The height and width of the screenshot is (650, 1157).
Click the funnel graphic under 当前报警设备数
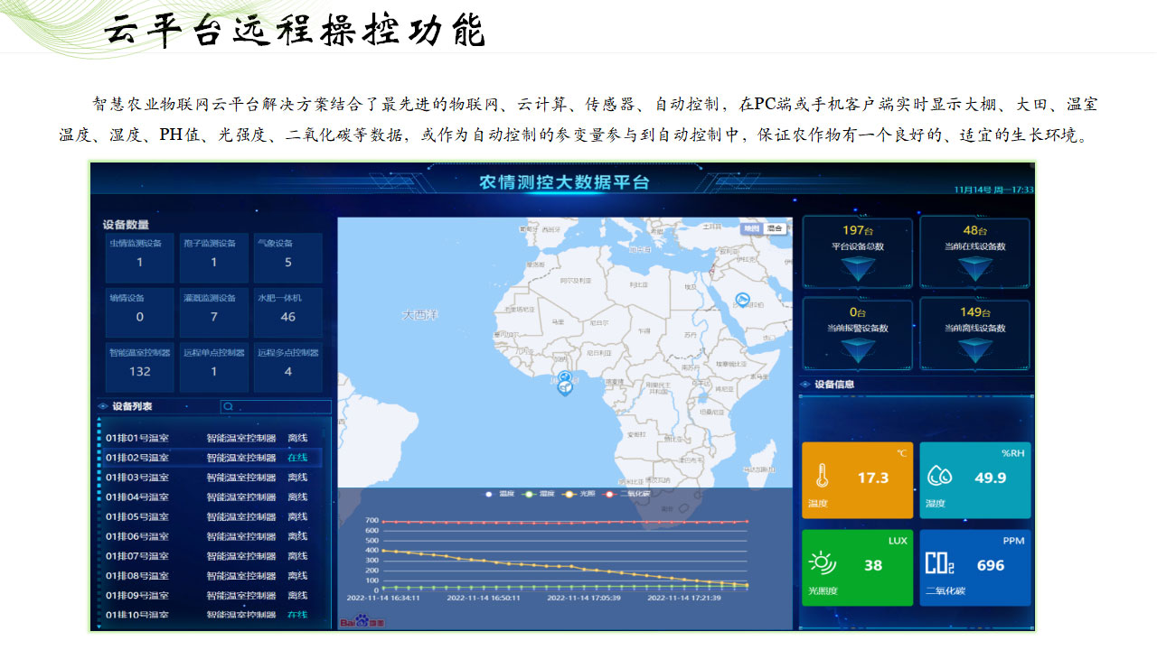858,350
